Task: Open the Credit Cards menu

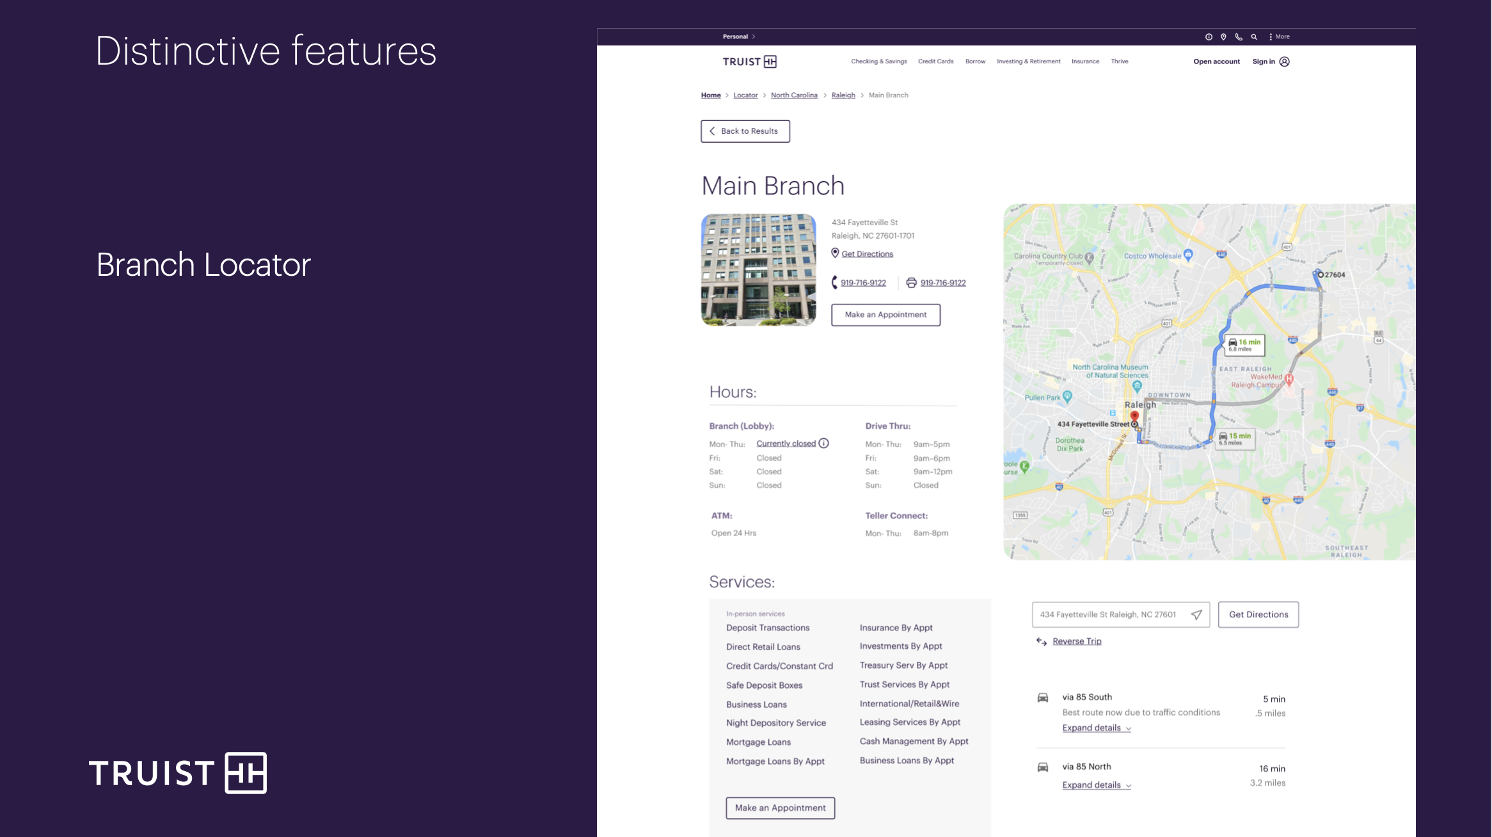Action: pyautogui.click(x=935, y=61)
